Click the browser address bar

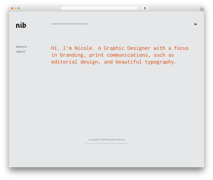101,8
